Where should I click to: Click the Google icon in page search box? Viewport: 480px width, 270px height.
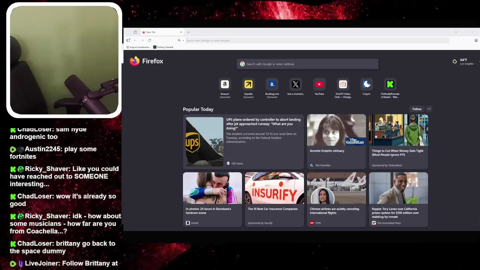coord(242,64)
